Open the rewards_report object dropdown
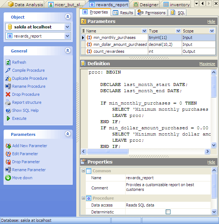 tap(67, 36)
